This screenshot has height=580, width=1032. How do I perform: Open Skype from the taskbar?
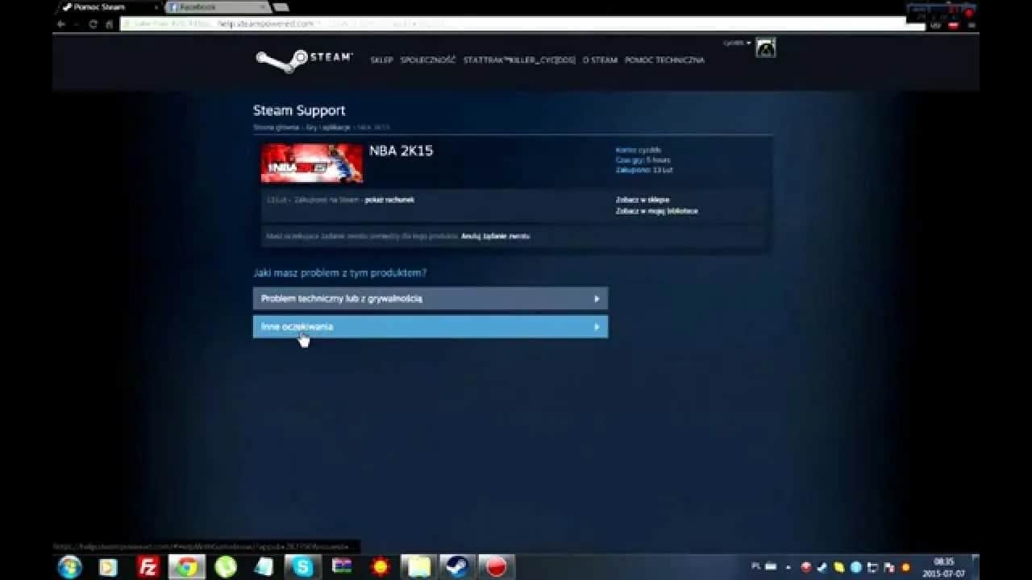pyautogui.click(x=302, y=567)
